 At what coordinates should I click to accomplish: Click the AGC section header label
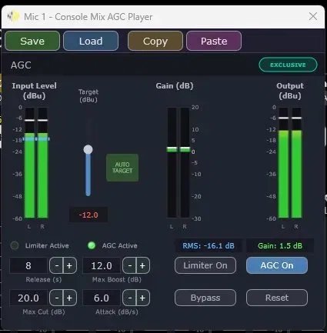(x=21, y=65)
